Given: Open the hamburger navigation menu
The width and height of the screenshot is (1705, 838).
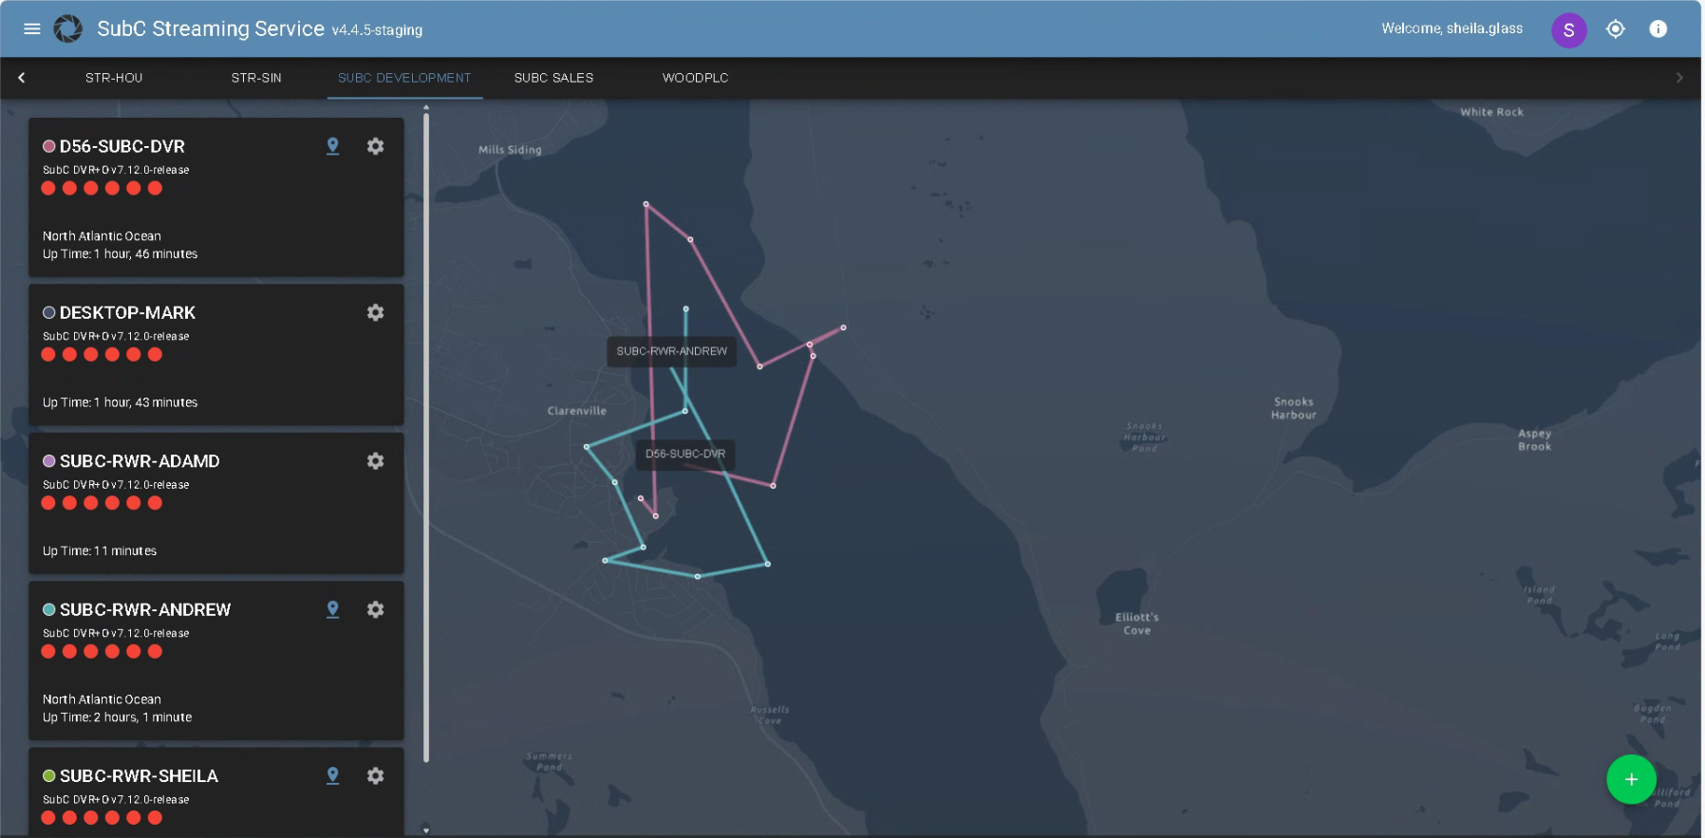Looking at the screenshot, I should pyautogui.click(x=31, y=28).
